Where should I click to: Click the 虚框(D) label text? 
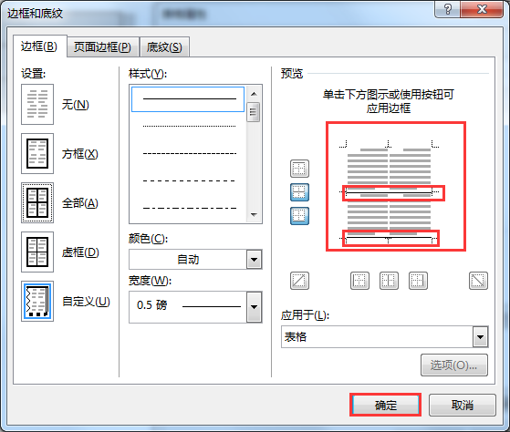(80, 252)
